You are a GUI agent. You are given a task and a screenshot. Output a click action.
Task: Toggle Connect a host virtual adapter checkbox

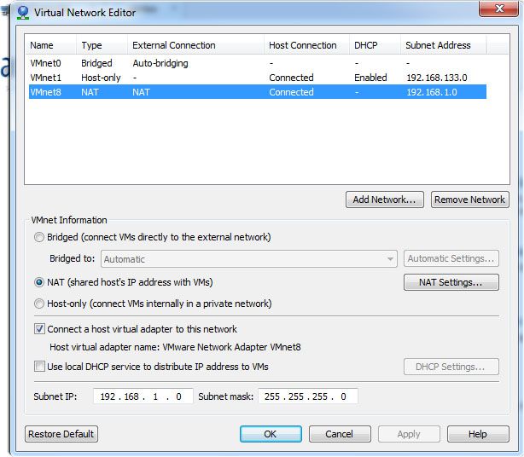pos(39,329)
